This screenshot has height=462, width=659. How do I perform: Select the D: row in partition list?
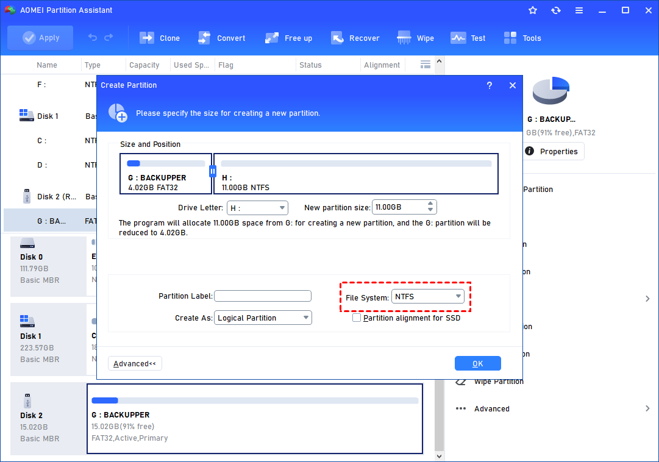(51, 165)
